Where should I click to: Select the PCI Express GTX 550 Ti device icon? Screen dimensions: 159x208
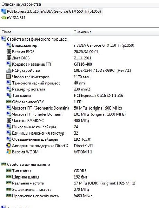point(3,11)
